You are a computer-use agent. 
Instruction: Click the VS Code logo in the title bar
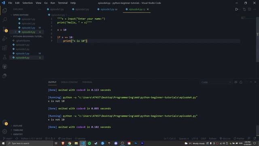(x=3, y=3)
